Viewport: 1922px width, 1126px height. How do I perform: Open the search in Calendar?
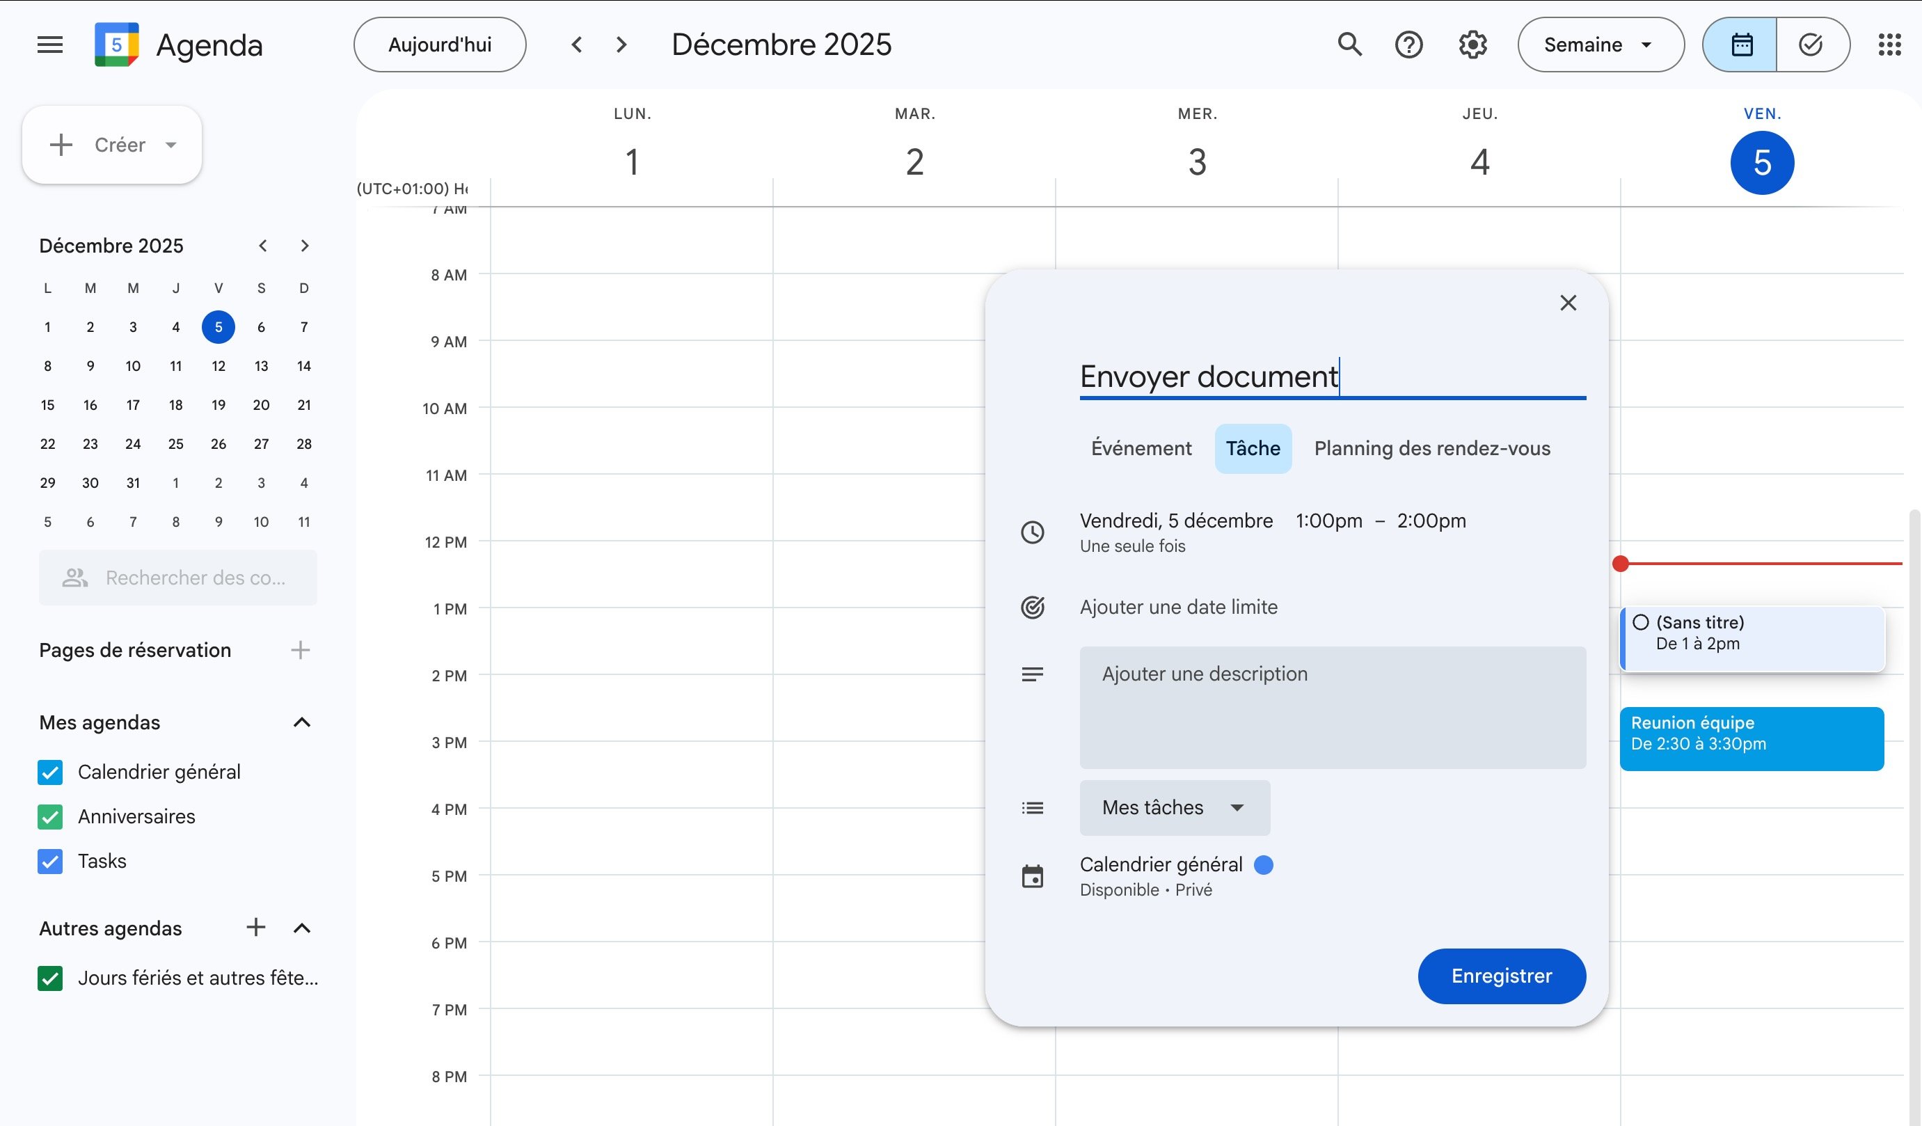[1350, 45]
